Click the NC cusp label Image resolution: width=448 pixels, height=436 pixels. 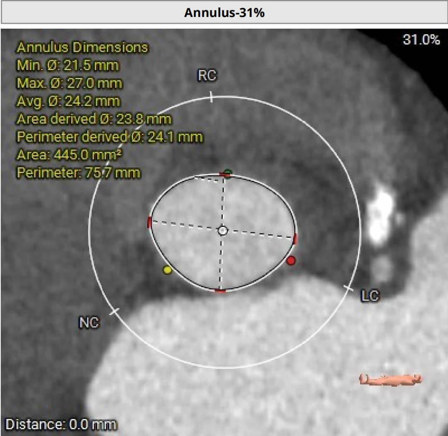[89, 322]
